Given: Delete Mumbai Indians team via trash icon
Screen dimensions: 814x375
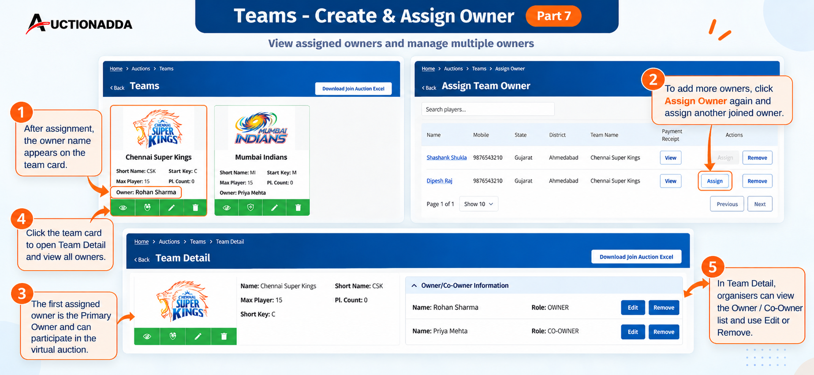Looking at the screenshot, I should coord(298,208).
